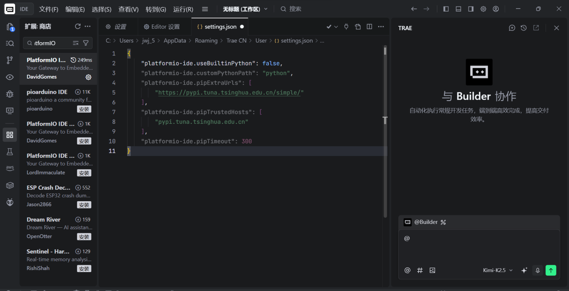Install the pioarduino IDE extension

(x=84, y=109)
